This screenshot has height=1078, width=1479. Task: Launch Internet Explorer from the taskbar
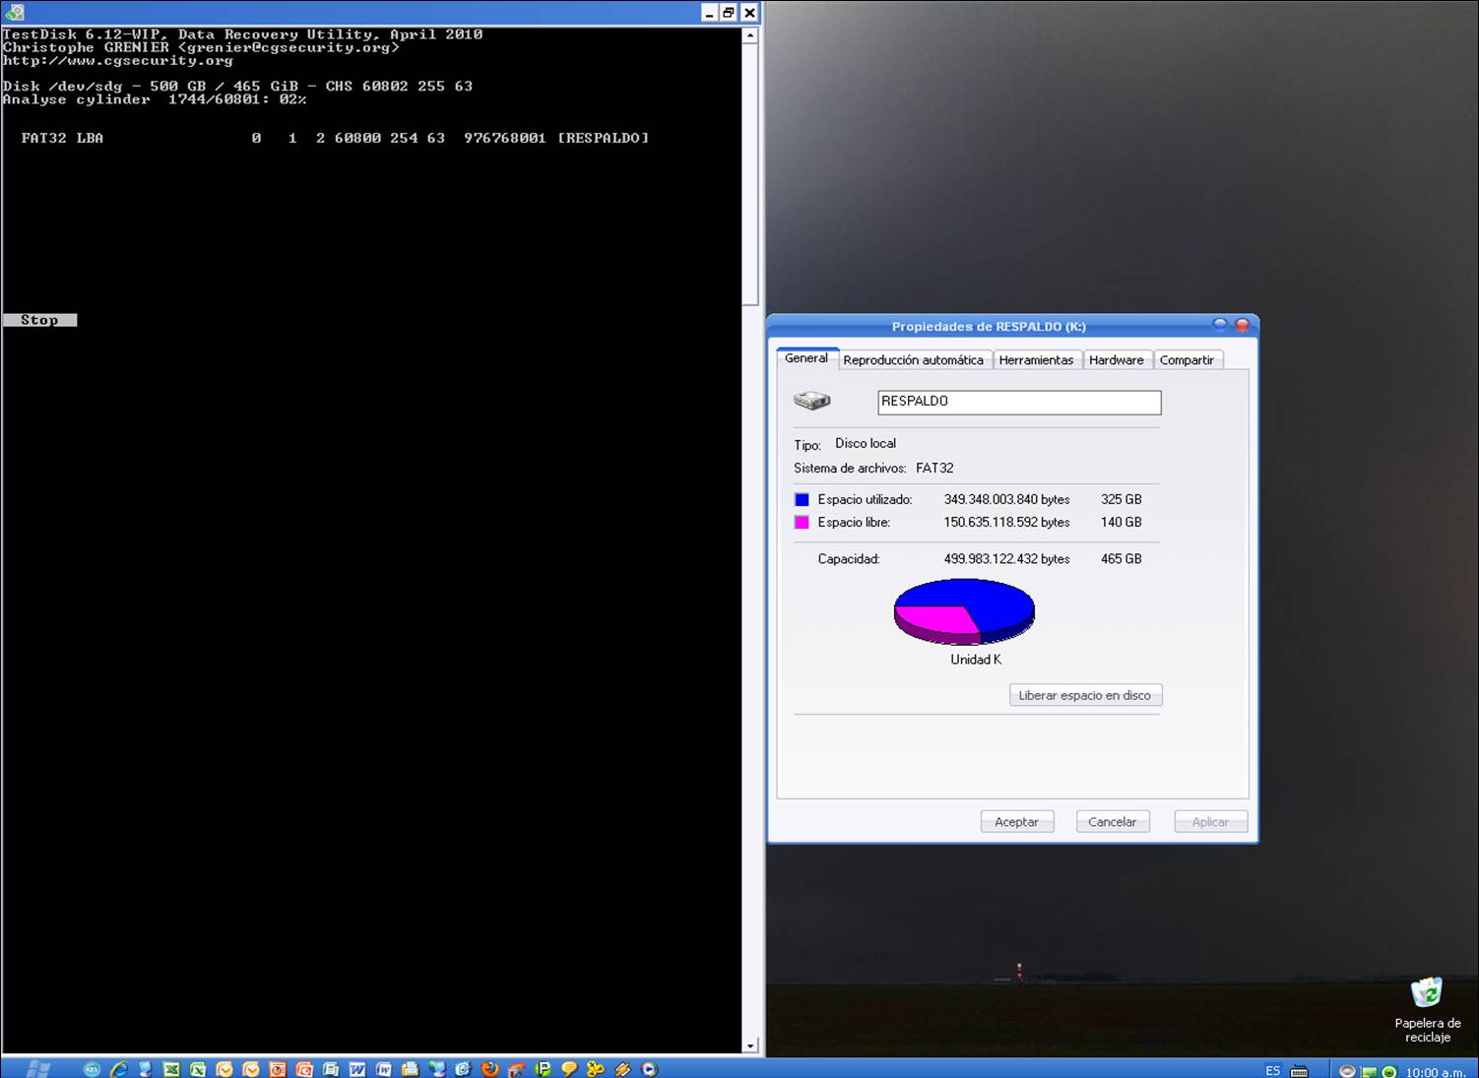click(118, 1069)
